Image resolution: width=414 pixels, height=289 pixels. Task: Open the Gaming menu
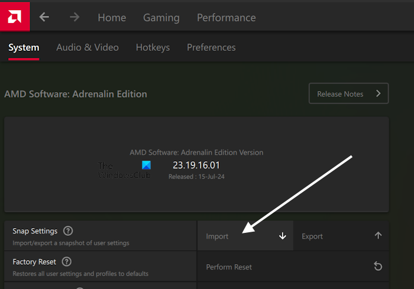pyautogui.click(x=161, y=18)
